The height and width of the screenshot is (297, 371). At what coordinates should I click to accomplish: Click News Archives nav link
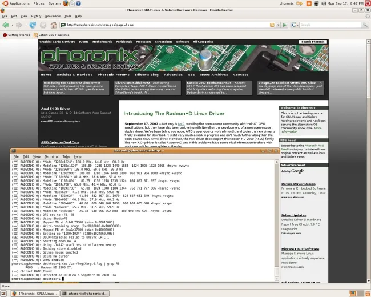(x=214, y=75)
